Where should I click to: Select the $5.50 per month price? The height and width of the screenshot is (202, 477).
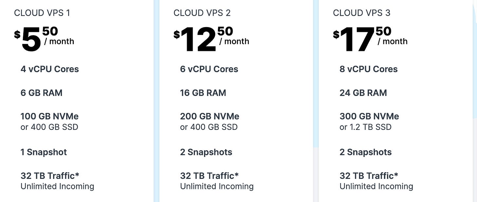(x=44, y=39)
